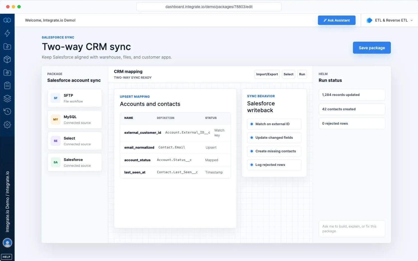Click the '42 contacts created' status
Image resolution: width=418 pixels, height=261 pixels.
coord(352,109)
